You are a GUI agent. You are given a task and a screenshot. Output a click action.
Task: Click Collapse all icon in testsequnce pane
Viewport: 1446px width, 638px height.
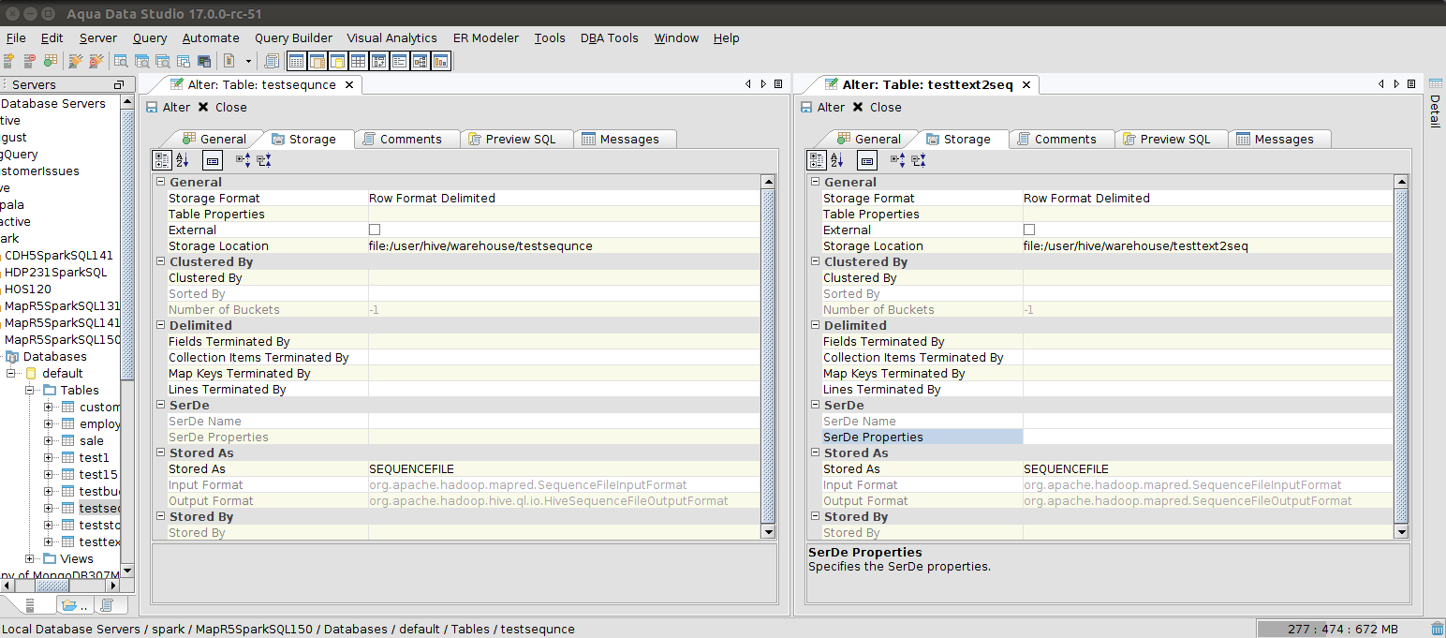point(264,160)
